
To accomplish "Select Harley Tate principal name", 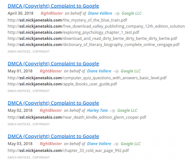I will coord(97,110).
